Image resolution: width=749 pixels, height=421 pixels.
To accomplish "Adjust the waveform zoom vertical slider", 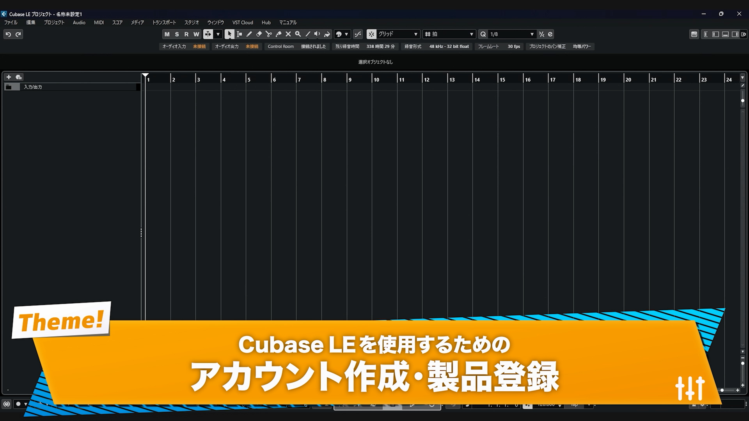I will tap(743, 101).
